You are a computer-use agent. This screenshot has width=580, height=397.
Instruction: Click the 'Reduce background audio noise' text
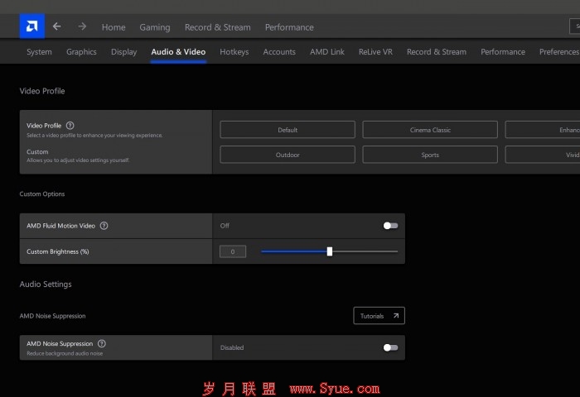[x=65, y=353]
